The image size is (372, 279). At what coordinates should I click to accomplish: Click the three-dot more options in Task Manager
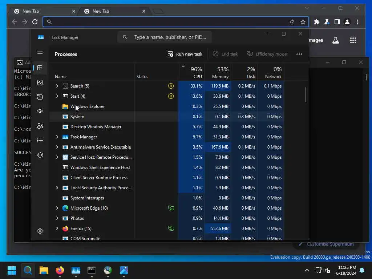pos(299,54)
